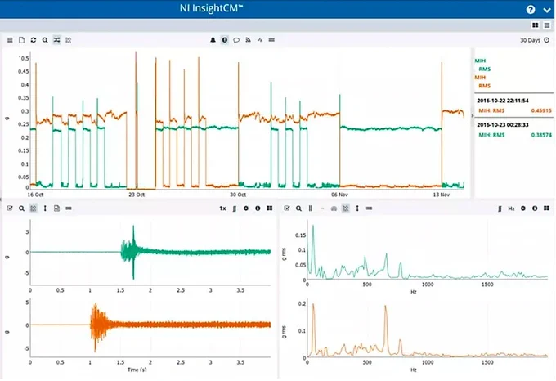Open waveform viewer two-line menu icon

click(x=69, y=208)
